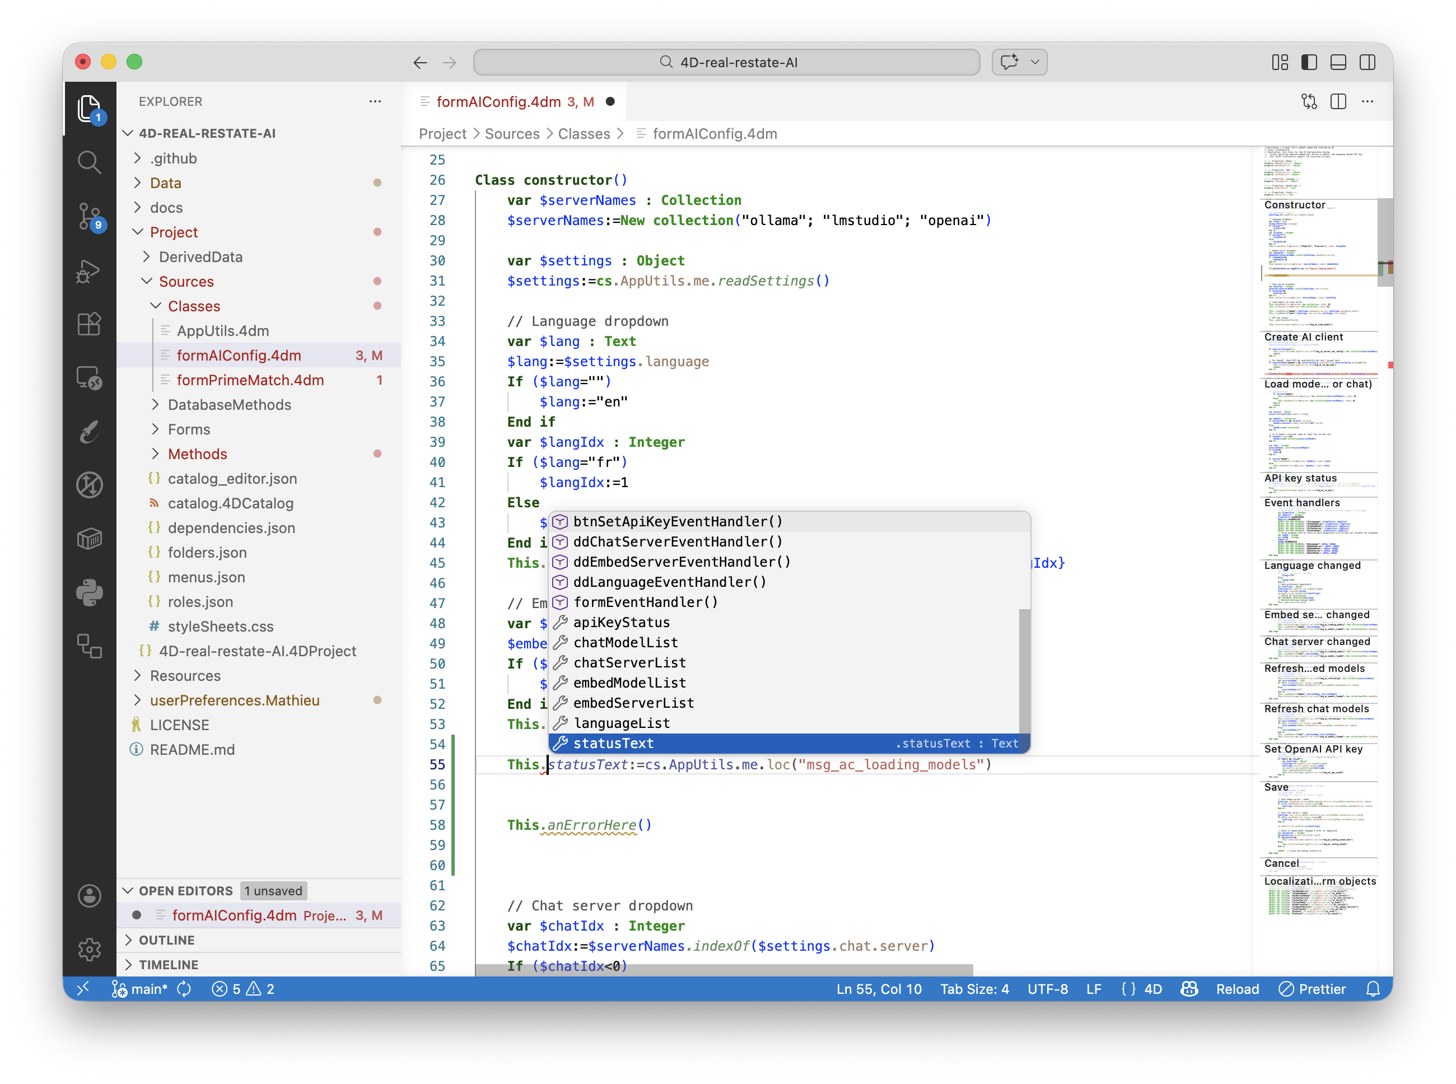Click the 4D-real-restate-AI search field
The image size is (1456, 1084).
click(x=726, y=62)
